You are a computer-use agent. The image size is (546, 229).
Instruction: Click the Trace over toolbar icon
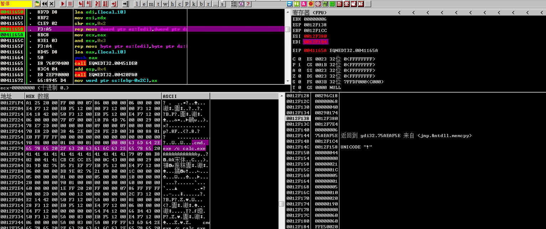tap(105, 4)
